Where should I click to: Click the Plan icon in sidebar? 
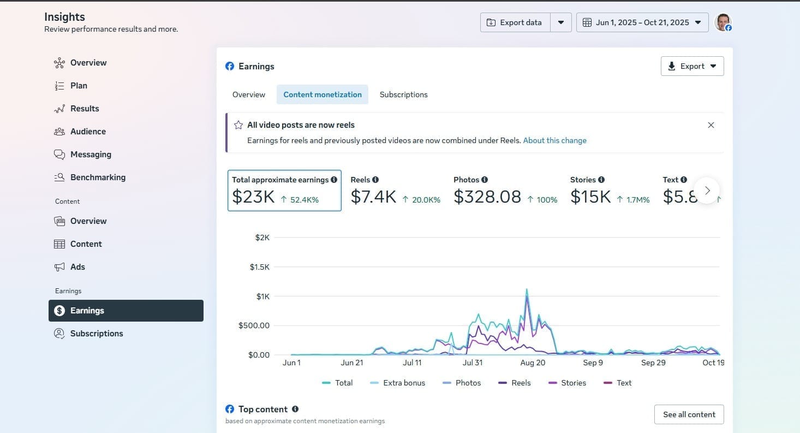tap(59, 86)
